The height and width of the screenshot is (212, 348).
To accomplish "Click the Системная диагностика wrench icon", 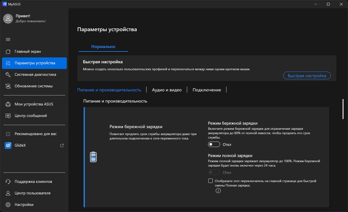I will pos(8,75).
